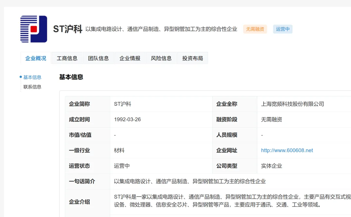Select the 企业介绍 paragraph starting ST沪科是一家

coord(232,201)
